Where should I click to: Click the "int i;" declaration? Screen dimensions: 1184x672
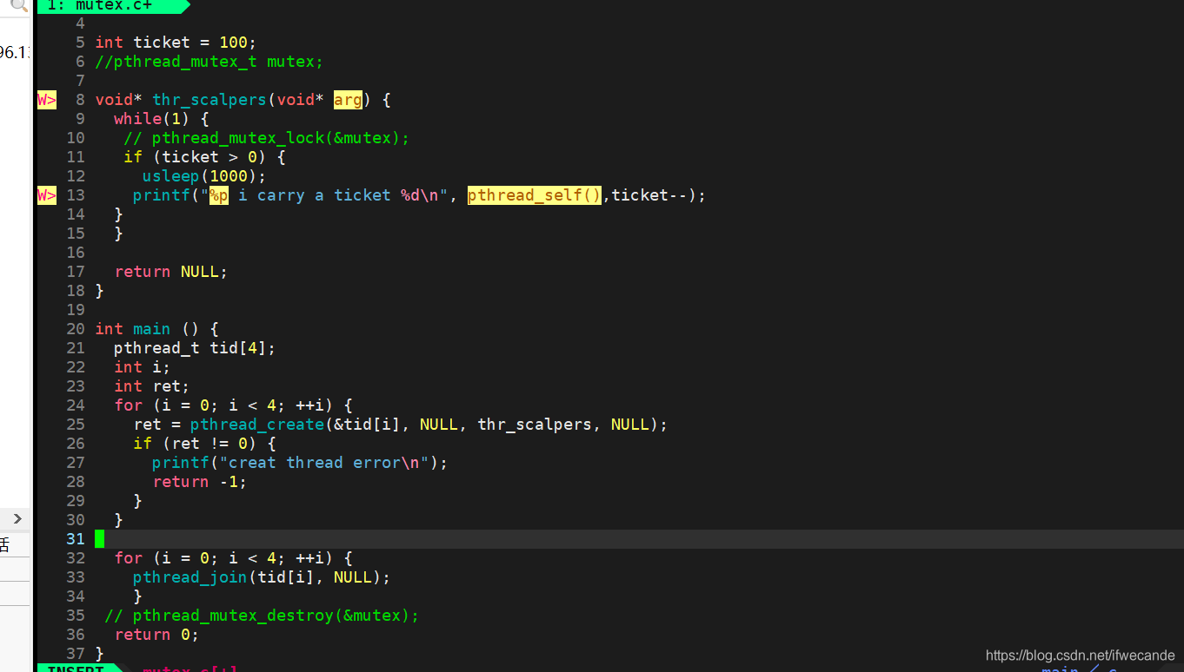coord(143,367)
